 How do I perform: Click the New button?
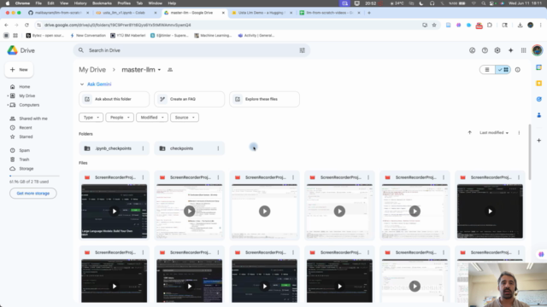point(19,70)
